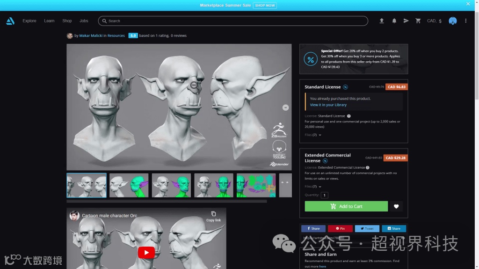Screen dimensions: 479x269
Task: Play the Cartoon Orc YouTube video
Action: (x=146, y=253)
